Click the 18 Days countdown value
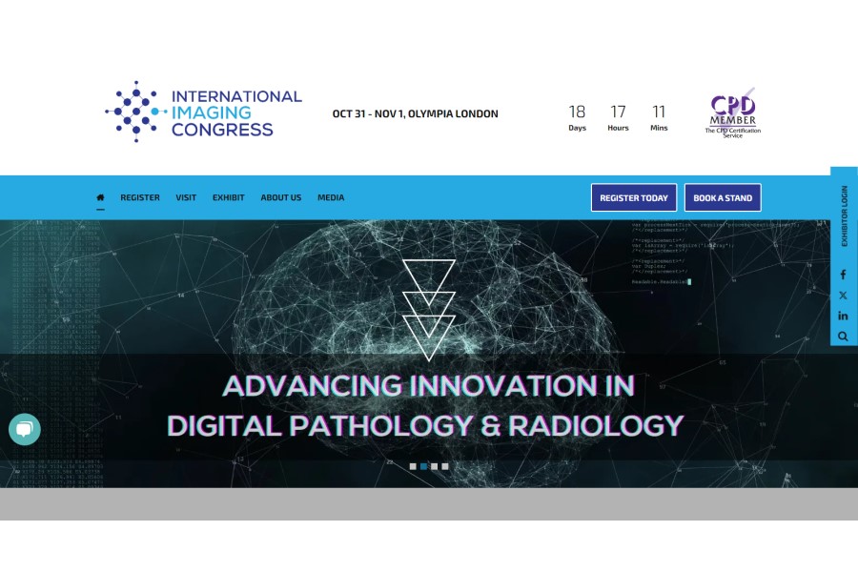 tap(578, 117)
